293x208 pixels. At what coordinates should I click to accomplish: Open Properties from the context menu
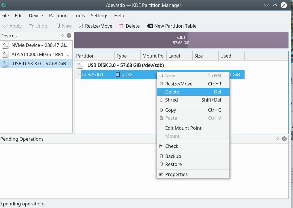[176, 174]
